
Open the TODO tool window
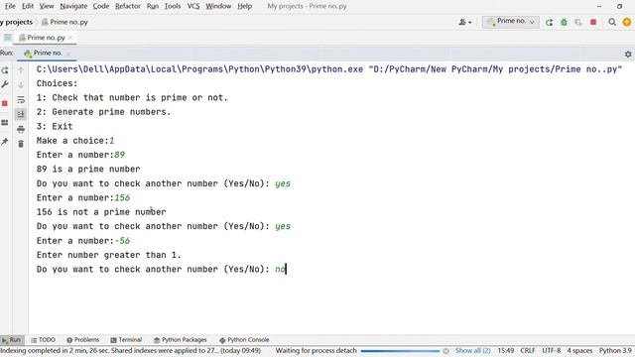pos(44,340)
